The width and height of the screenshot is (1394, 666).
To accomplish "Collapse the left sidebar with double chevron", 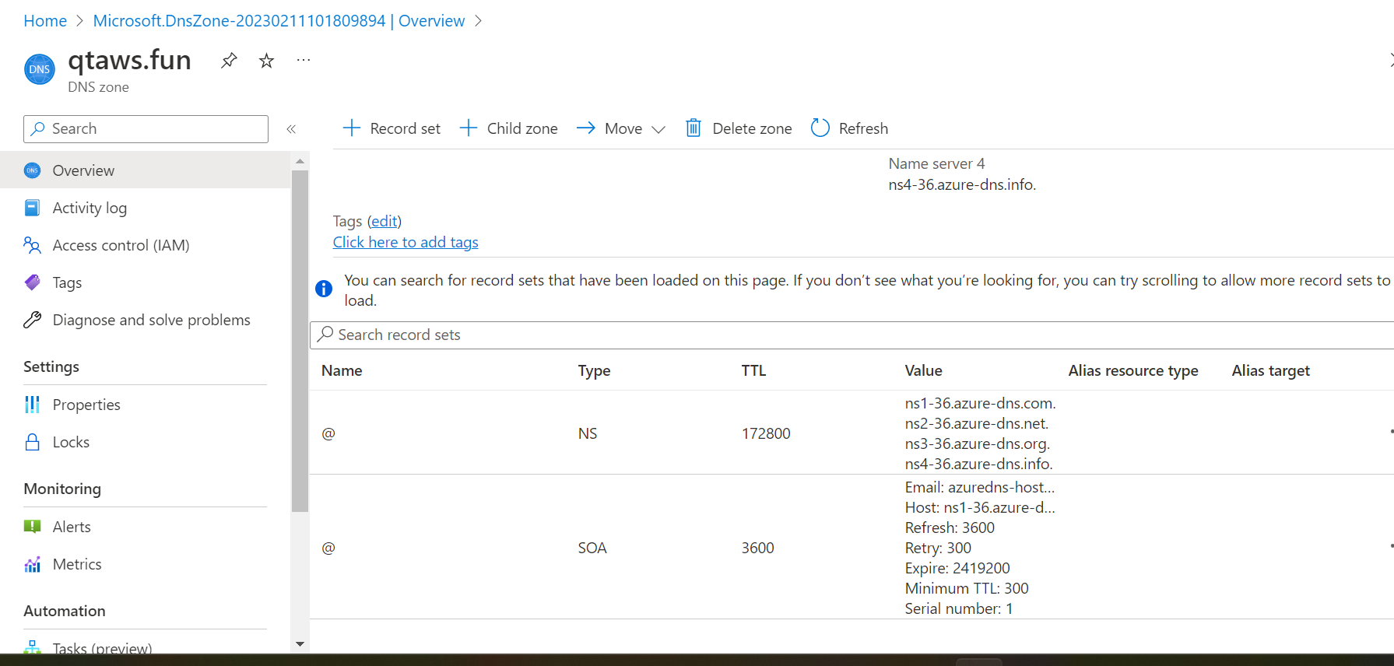I will (291, 129).
